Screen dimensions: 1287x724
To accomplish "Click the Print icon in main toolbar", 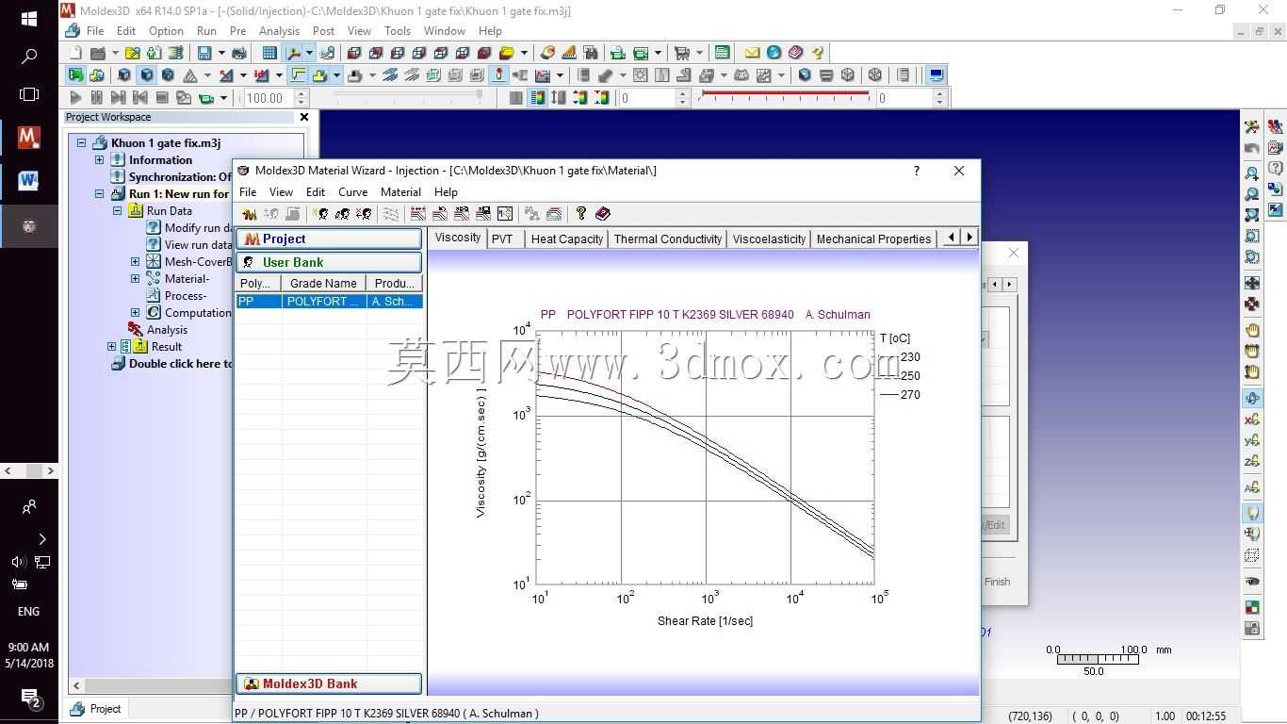I will pyautogui.click(x=239, y=53).
